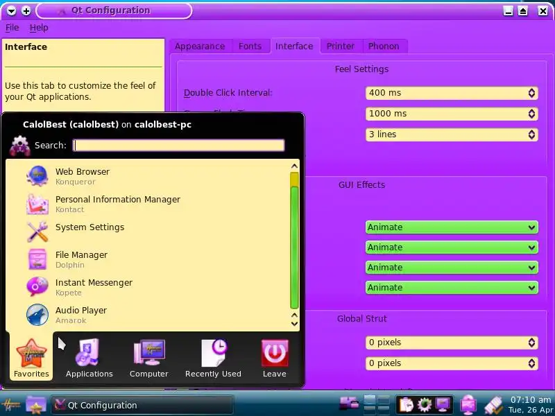Click the gear icon in system tray
The height and width of the screenshot is (416, 555).
tap(425, 405)
